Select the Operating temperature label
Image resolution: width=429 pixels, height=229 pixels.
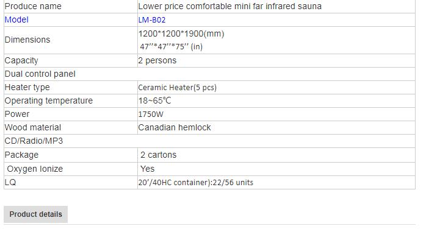49,100
